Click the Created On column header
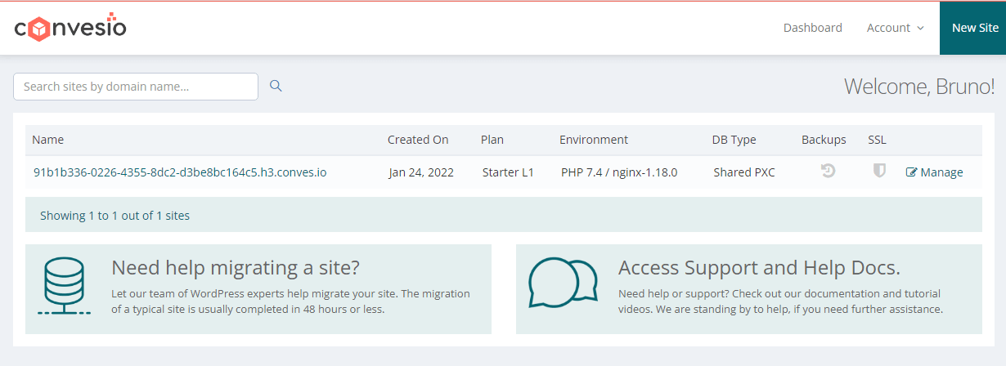 pyautogui.click(x=418, y=140)
